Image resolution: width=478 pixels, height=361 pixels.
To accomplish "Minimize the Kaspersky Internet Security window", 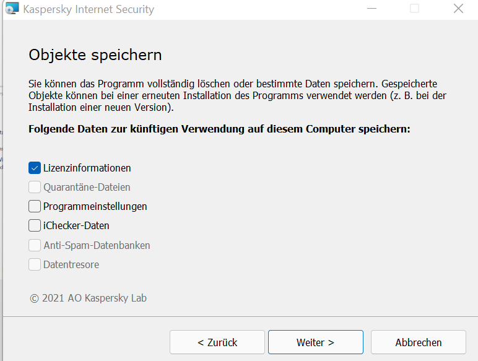I will [x=371, y=9].
